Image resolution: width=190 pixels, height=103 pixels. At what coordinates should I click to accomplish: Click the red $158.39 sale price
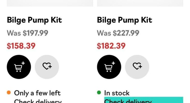click(x=21, y=46)
